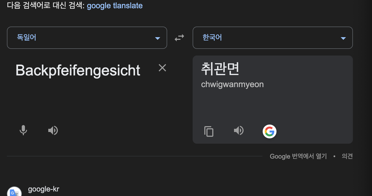Listen to the German source text pronunciation
The width and height of the screenshot is (372, 196).
point(53,130)
